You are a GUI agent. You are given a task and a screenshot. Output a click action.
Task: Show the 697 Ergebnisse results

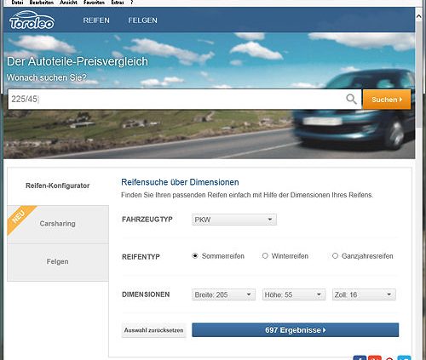point(296,330)
